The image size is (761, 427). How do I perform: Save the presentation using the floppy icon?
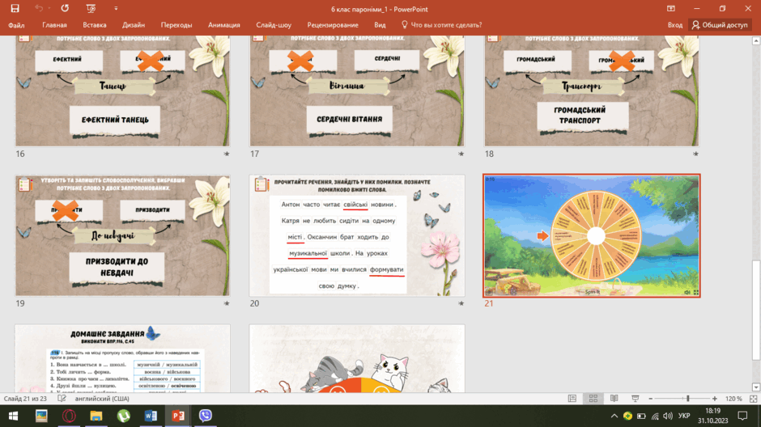click(x=15, y=8)
